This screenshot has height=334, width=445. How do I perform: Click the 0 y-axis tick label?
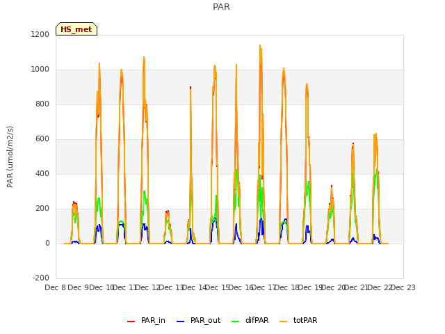(47, 243)
